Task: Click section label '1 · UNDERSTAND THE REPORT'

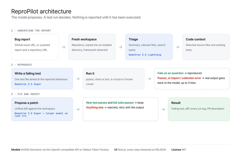Action: (x=31, y=31)
